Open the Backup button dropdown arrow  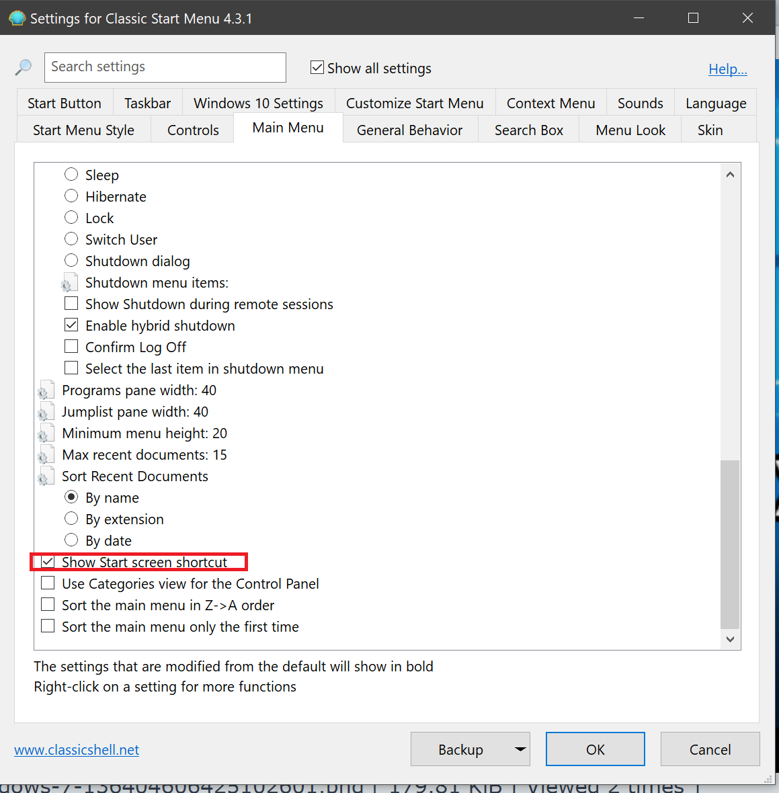(520, 749)
